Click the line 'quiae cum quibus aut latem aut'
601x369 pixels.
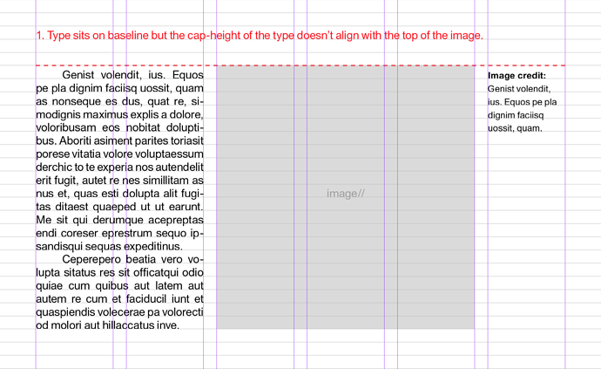click(119, 285)
